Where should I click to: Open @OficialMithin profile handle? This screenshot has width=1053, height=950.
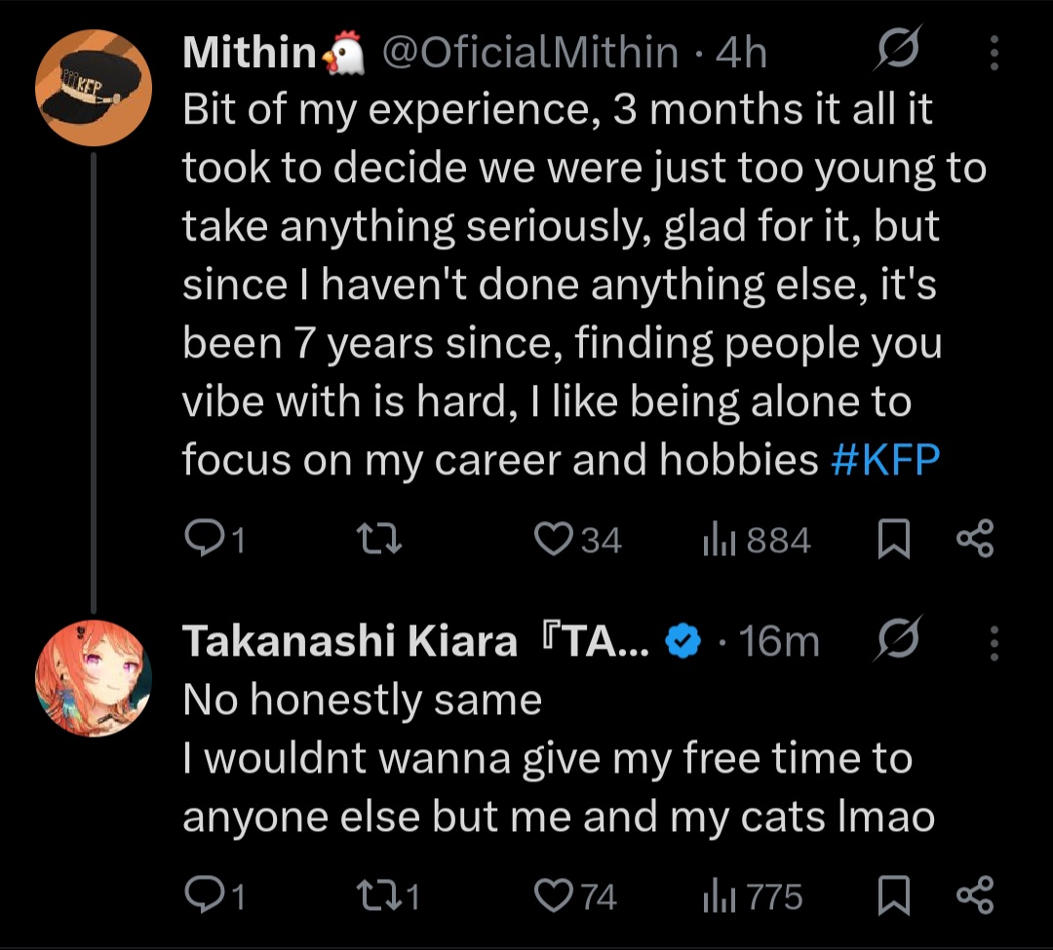tap(529, 53)
